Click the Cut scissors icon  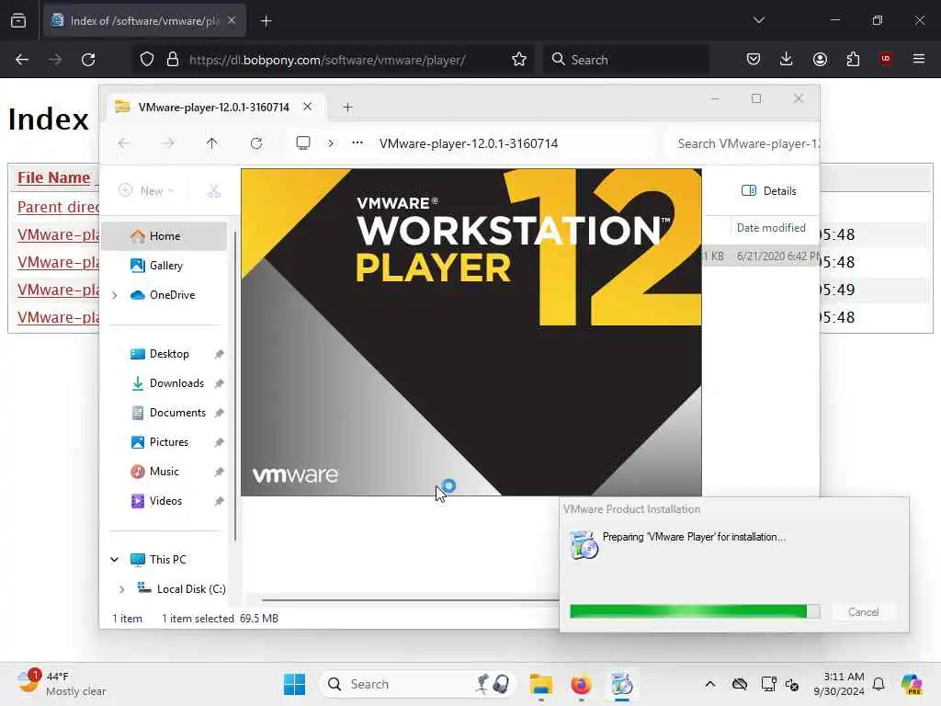213,191
